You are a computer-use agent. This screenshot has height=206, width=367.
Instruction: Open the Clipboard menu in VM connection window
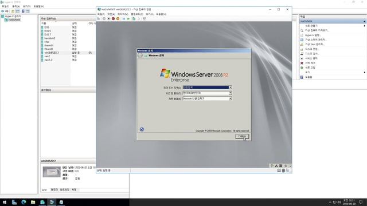[x=137, y=14]
